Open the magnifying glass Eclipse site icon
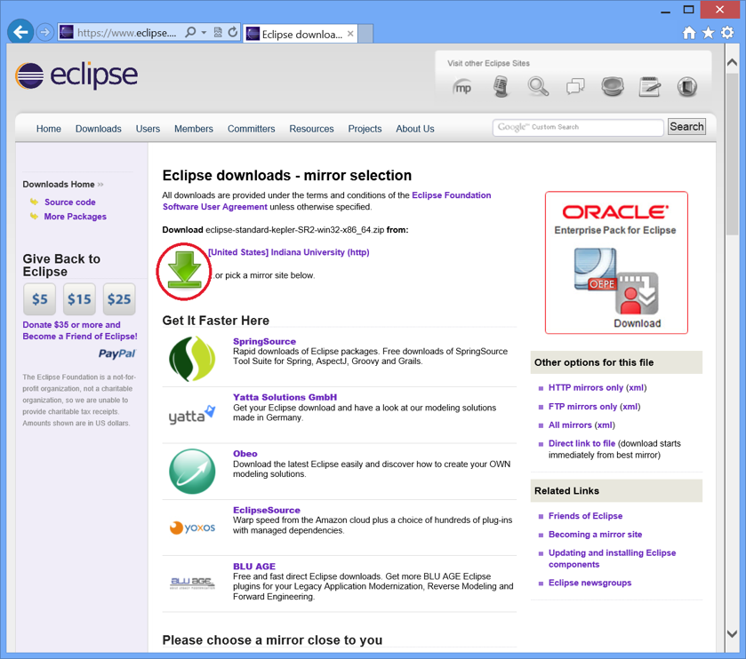Screen dimensions: 746x659 click(x=538, y=87)
